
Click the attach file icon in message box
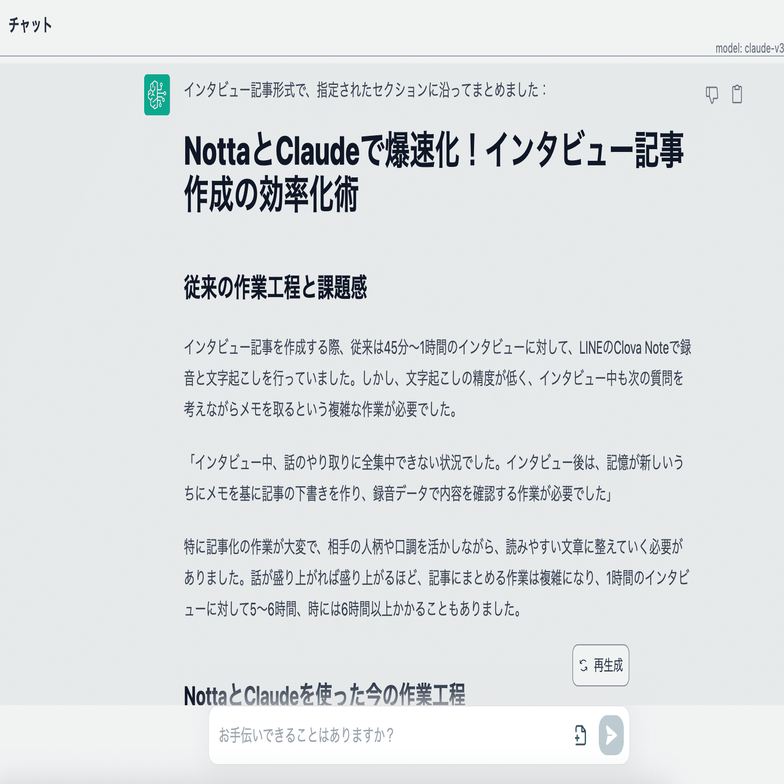pos(580,735)
